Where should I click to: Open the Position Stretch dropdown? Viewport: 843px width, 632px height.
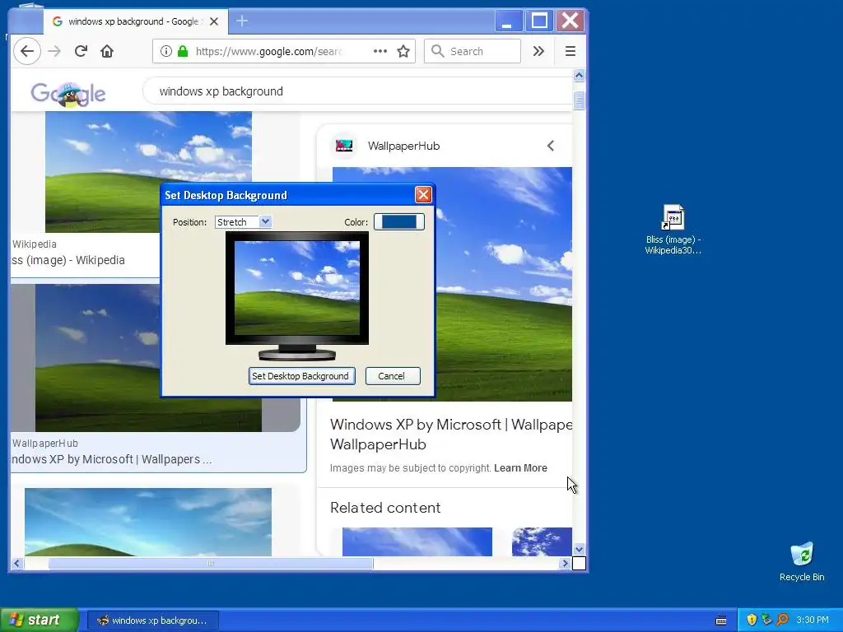pos(244,222)
